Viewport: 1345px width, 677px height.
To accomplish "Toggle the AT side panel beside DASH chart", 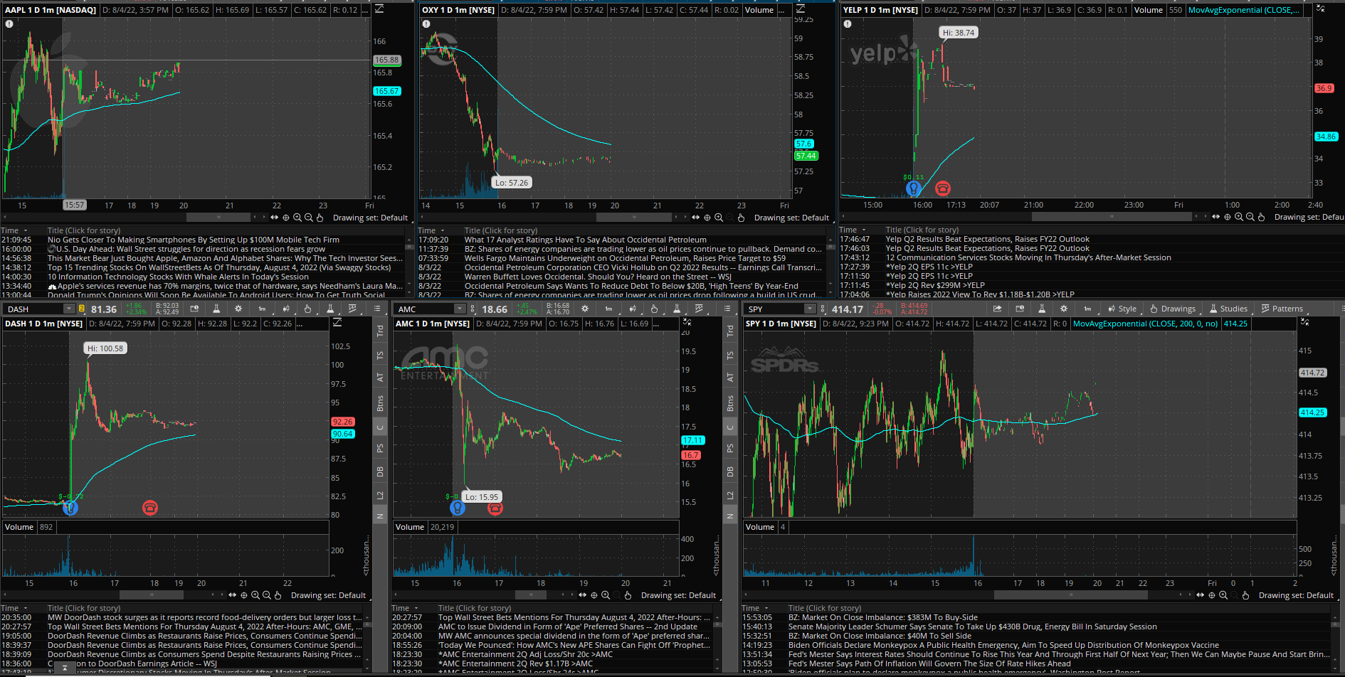I will [x=380, y=378].
